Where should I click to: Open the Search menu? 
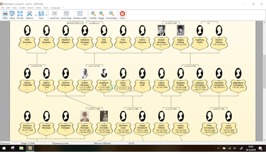pyautogui.click(x=31, y=8)
